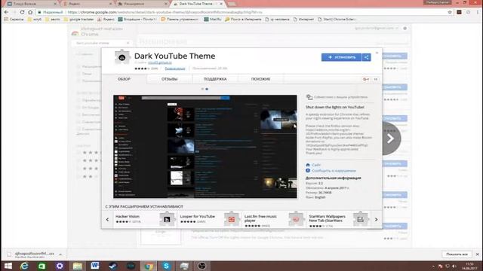Open the Windows Start menu

click(x=8, y=266)
